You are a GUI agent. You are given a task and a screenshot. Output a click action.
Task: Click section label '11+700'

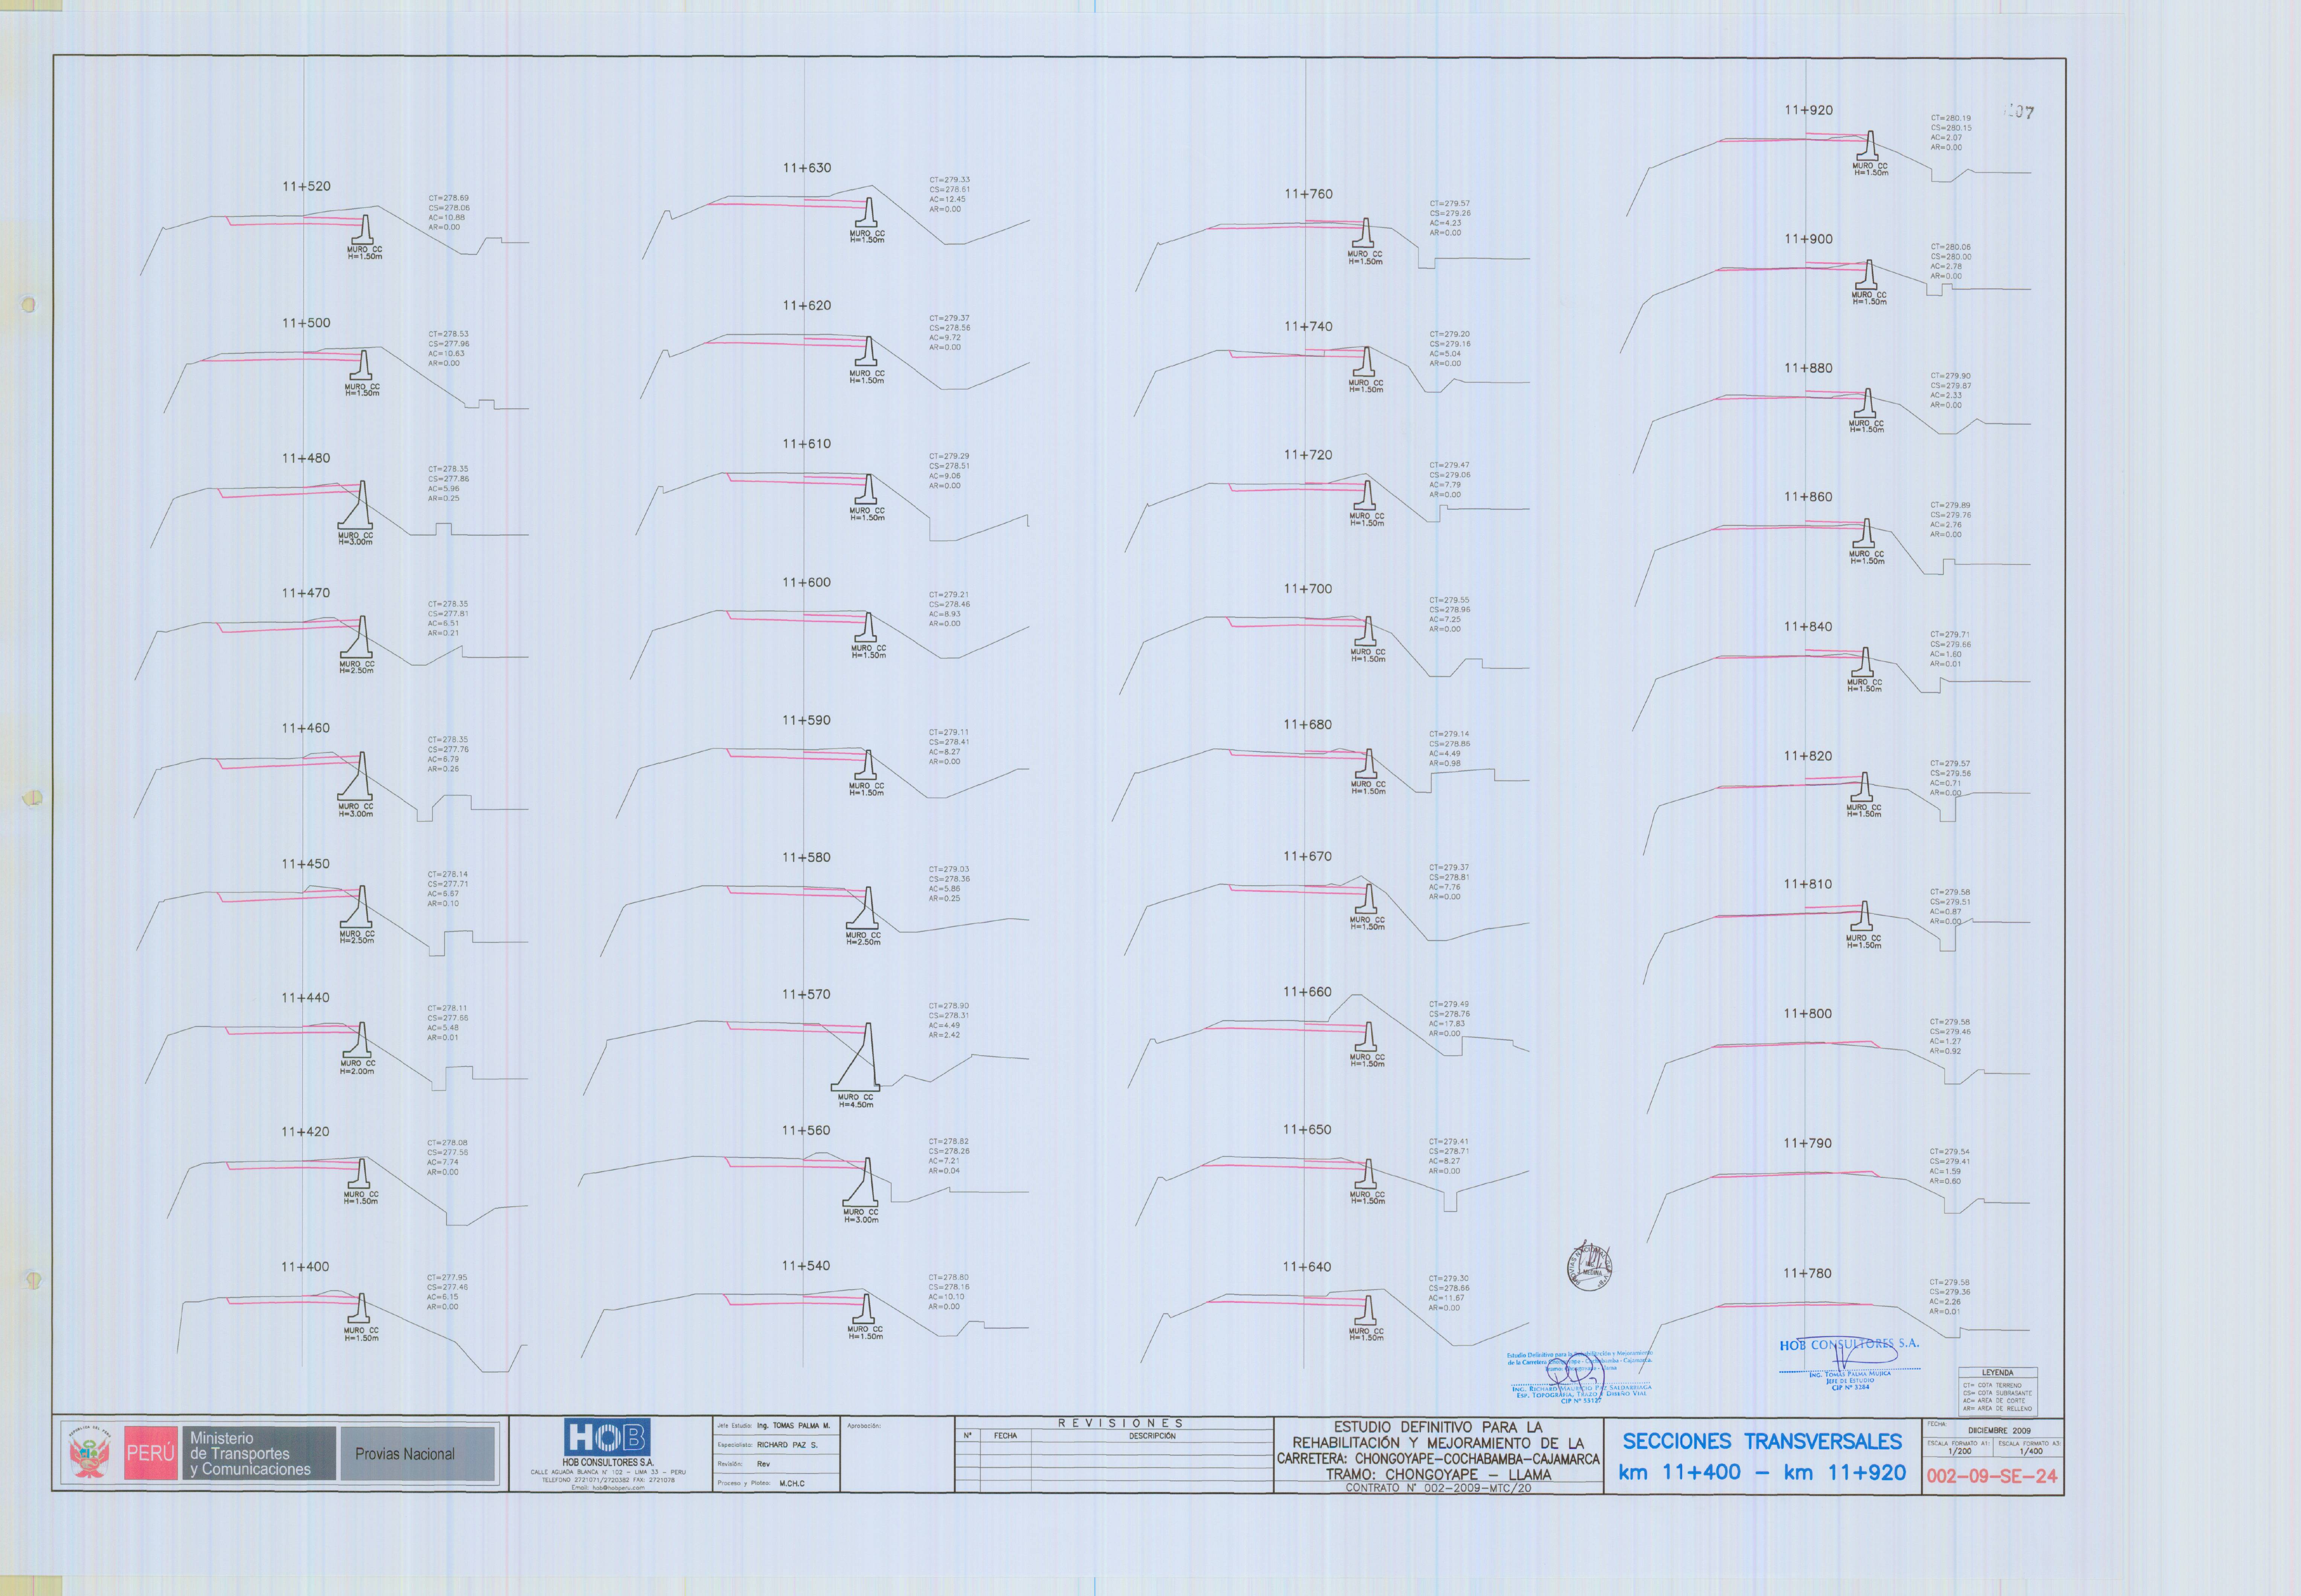pos(1308,589)
